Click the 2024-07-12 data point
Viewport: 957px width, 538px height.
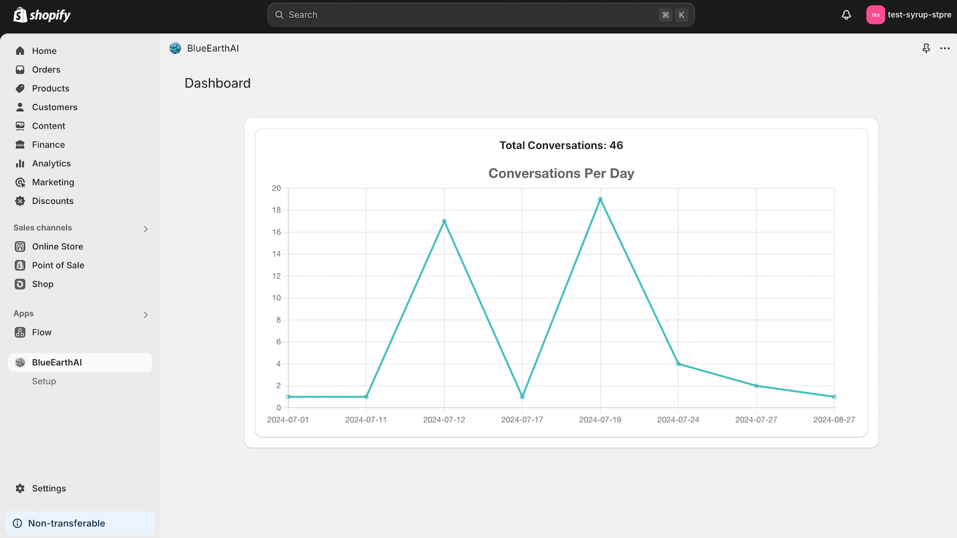pos(444,221)
